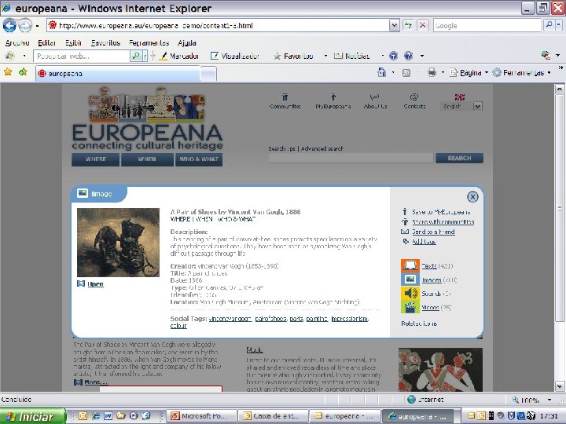566x424 pixels.
Task: Click the Open link under shoes image
Action: click(95, 284)
